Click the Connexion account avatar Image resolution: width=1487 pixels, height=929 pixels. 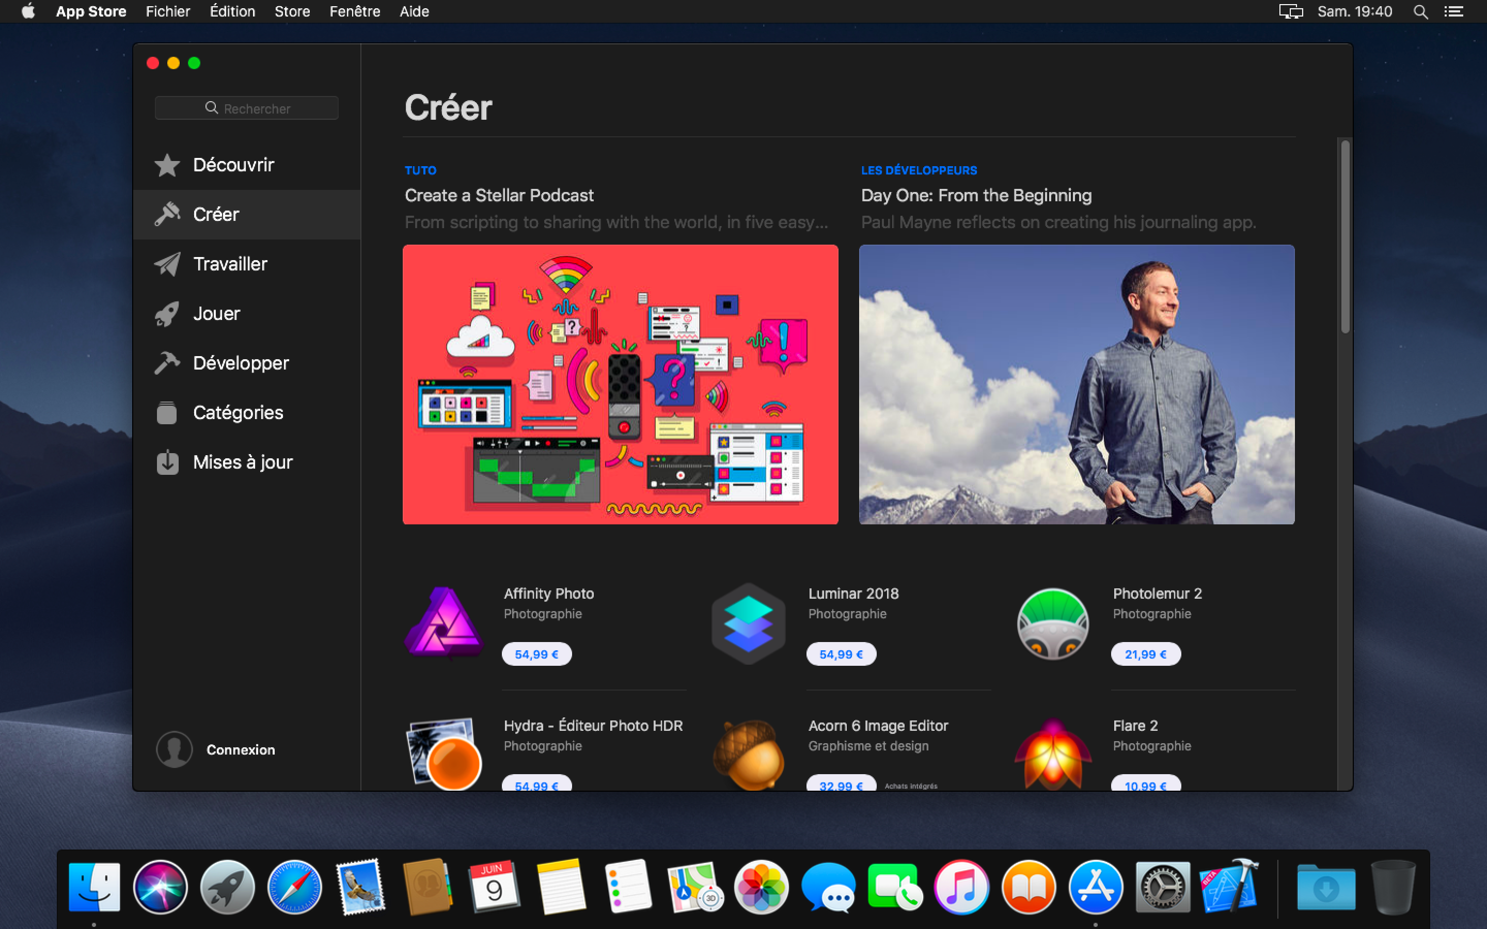[175, 749]
